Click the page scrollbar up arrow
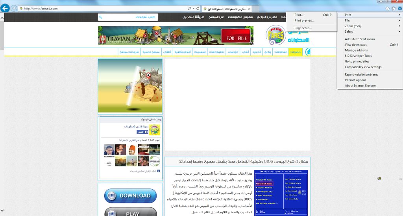Image resolution: width=403 pixels, height=216 pixels. point(2,18)
